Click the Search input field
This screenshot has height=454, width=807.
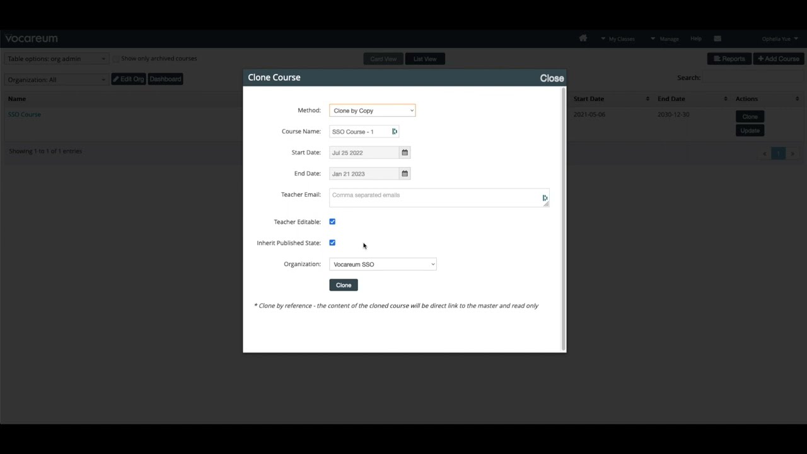753,78
